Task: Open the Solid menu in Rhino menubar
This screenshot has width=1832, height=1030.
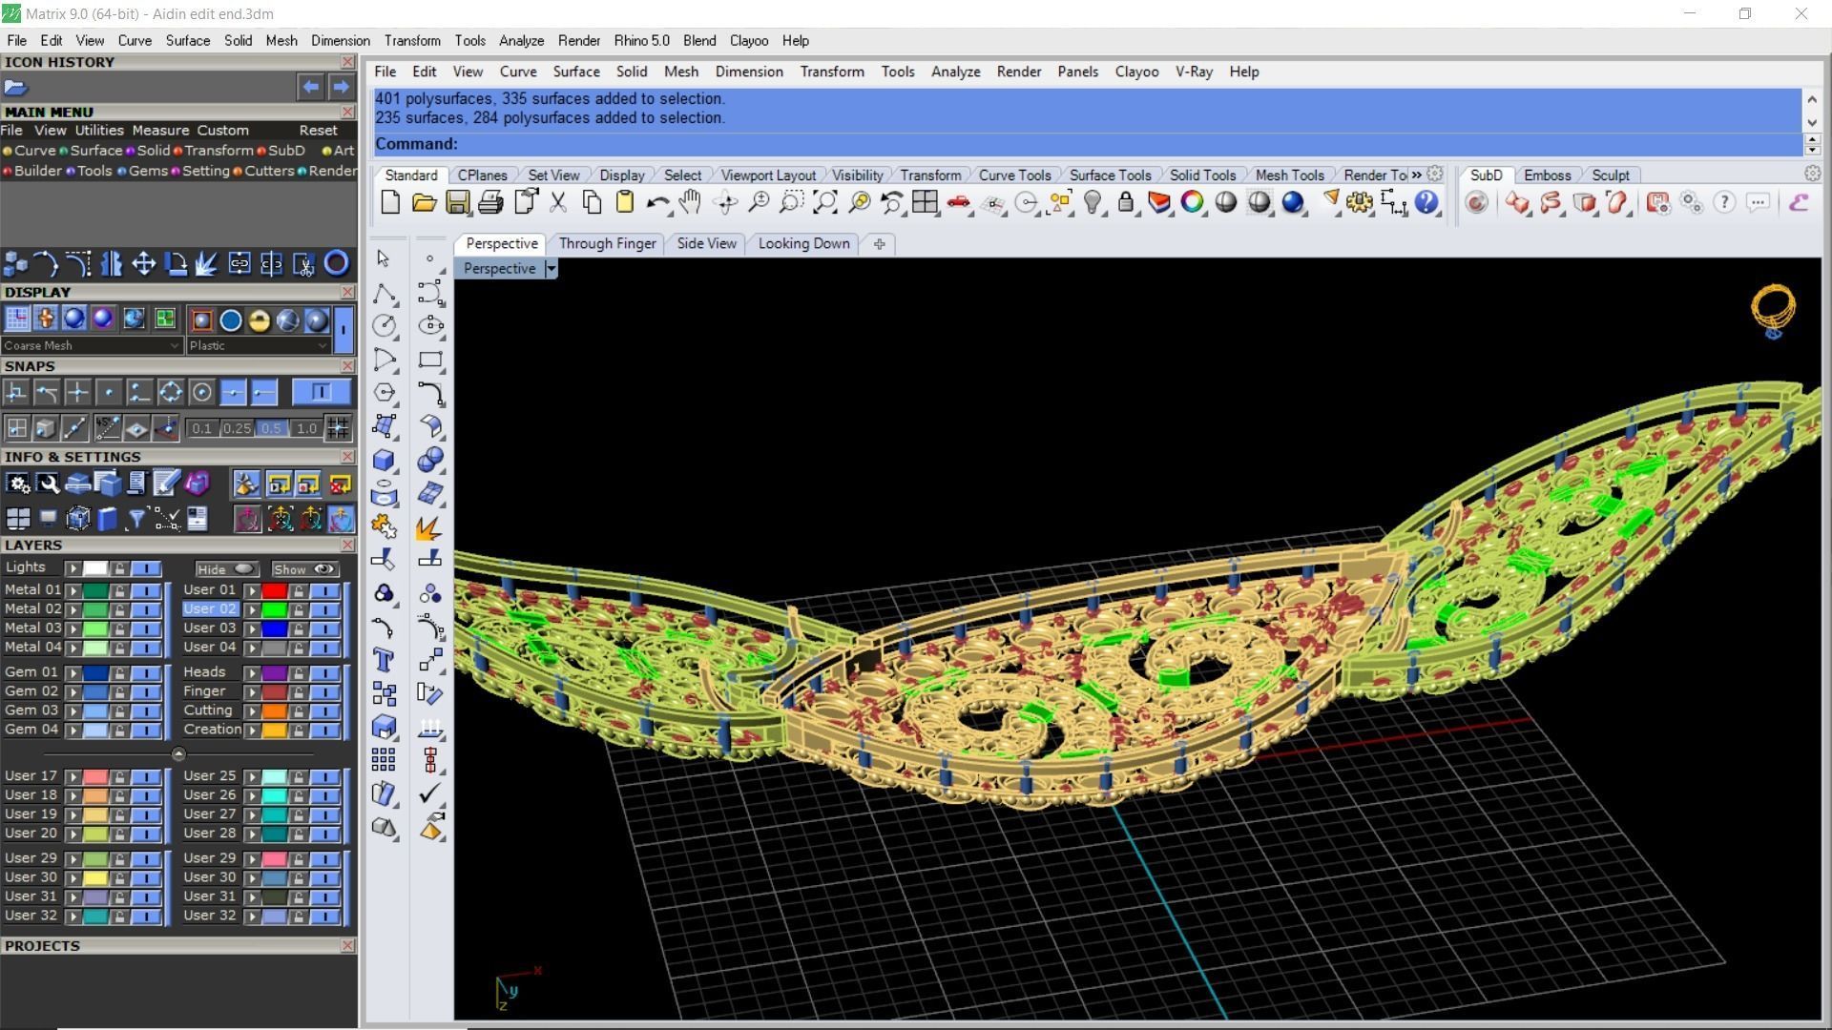Action: tap(631, 72)
